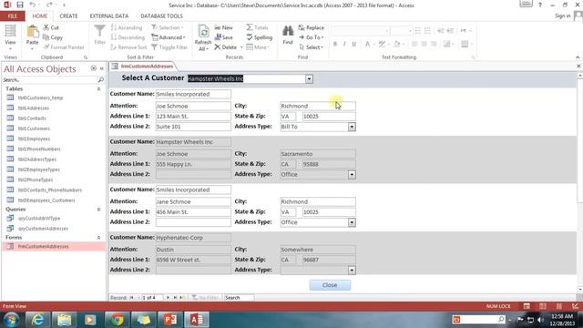The height and width of the screenshot is (328, 583).
Task: Sort records Descending
Action: [x=128, y=37]
